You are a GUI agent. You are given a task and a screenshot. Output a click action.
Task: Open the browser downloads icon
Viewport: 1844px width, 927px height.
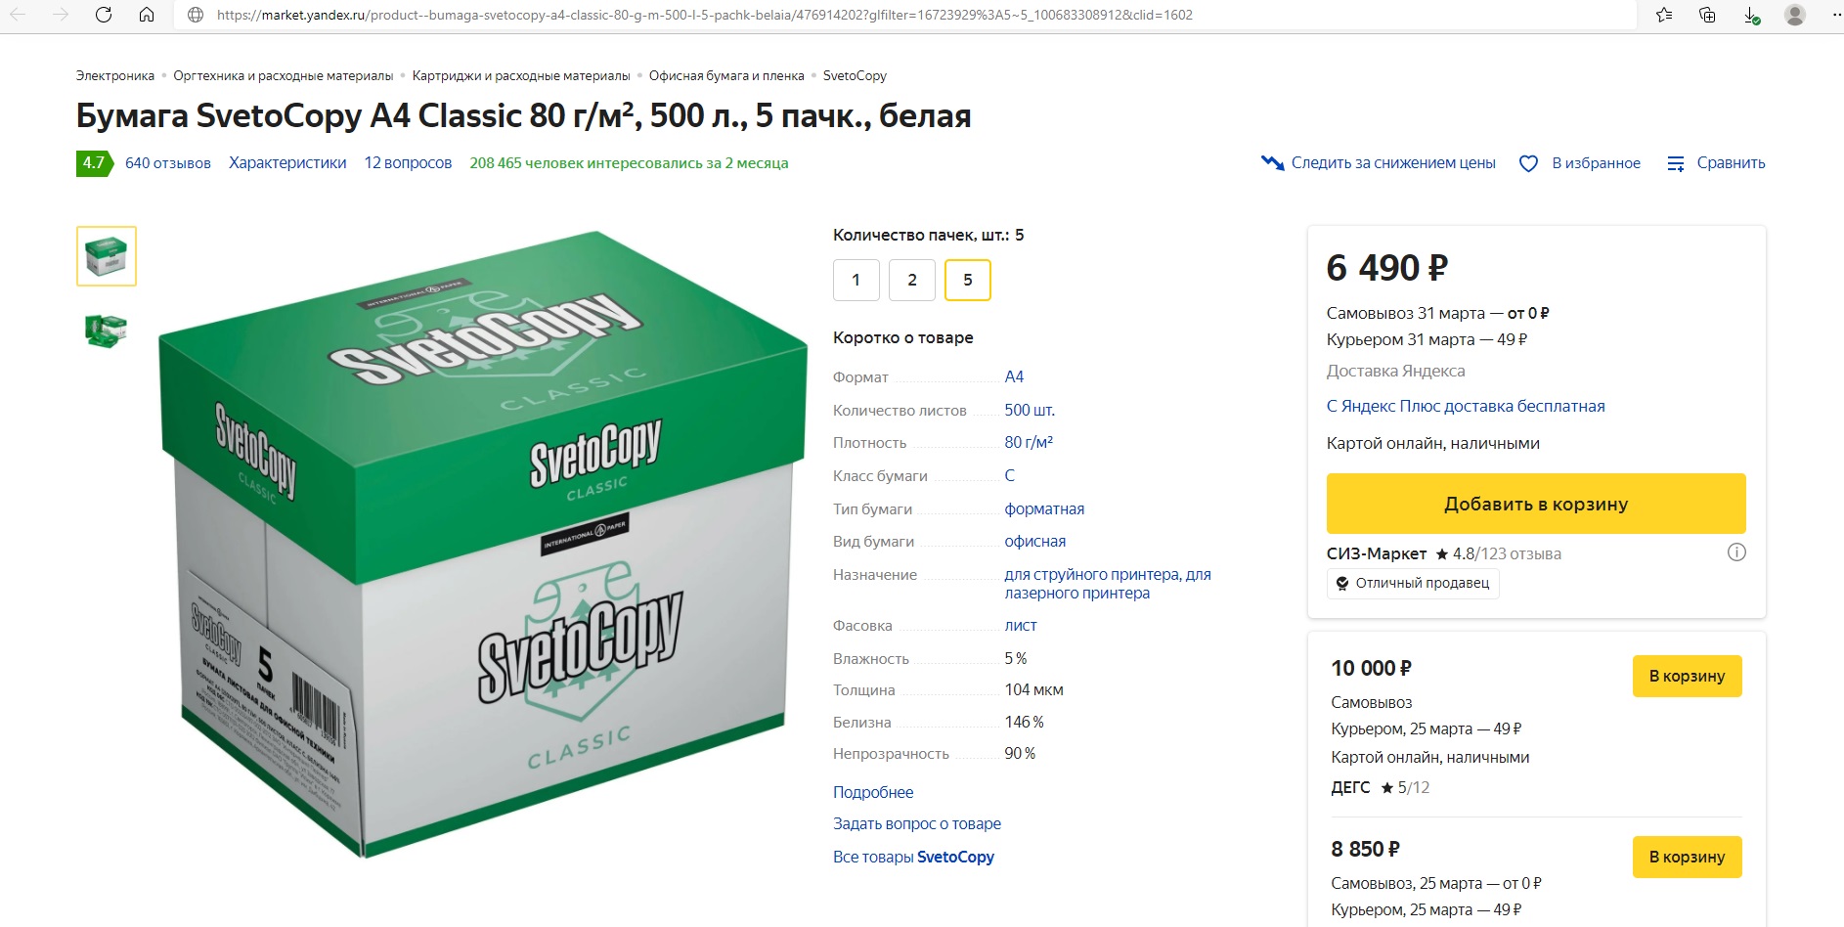[1751, 15]
